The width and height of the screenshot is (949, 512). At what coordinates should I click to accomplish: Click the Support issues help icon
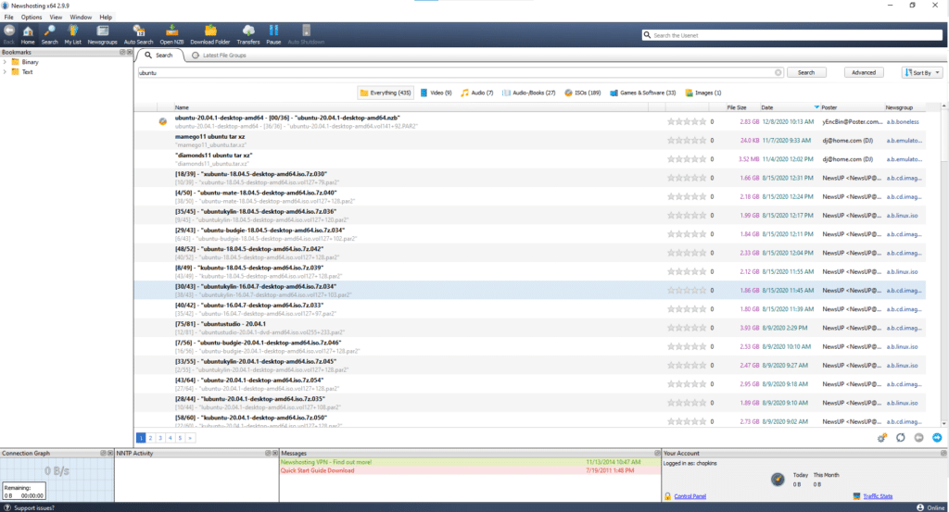pyautogui.click(x=6, y=507)
